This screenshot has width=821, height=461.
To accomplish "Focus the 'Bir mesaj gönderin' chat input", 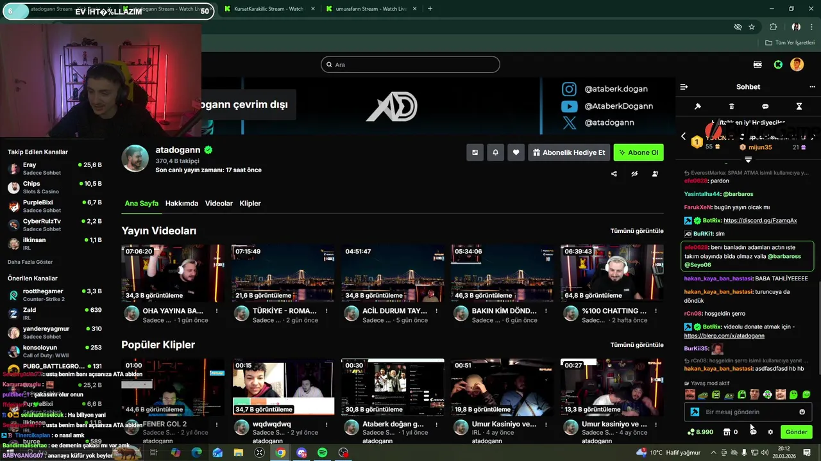I will [x=747, y=412].
